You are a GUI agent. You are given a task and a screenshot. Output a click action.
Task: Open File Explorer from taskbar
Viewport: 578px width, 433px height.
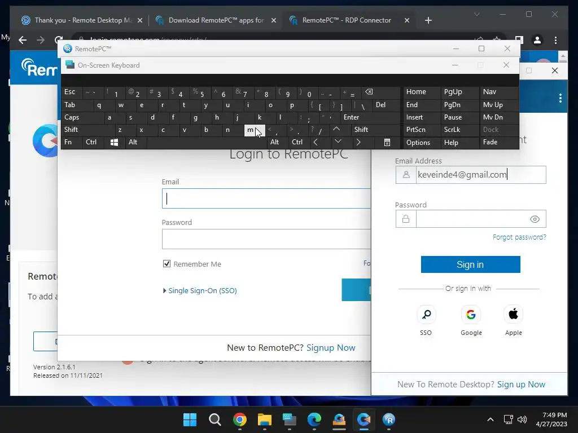264,419
